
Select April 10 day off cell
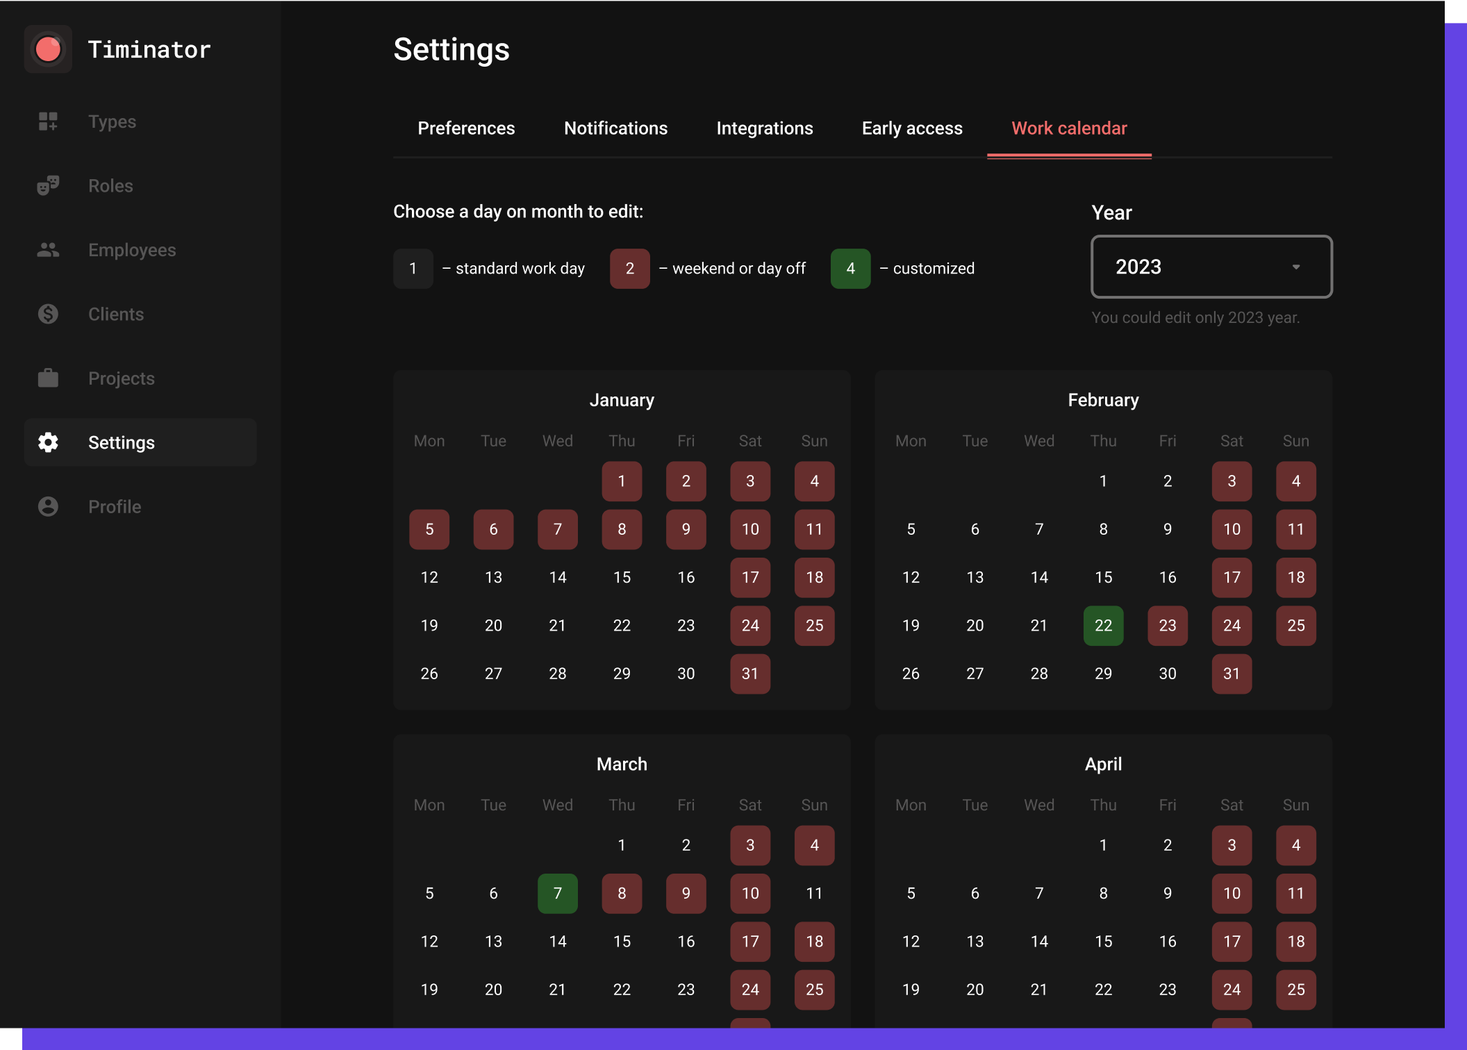(1232, 893)
